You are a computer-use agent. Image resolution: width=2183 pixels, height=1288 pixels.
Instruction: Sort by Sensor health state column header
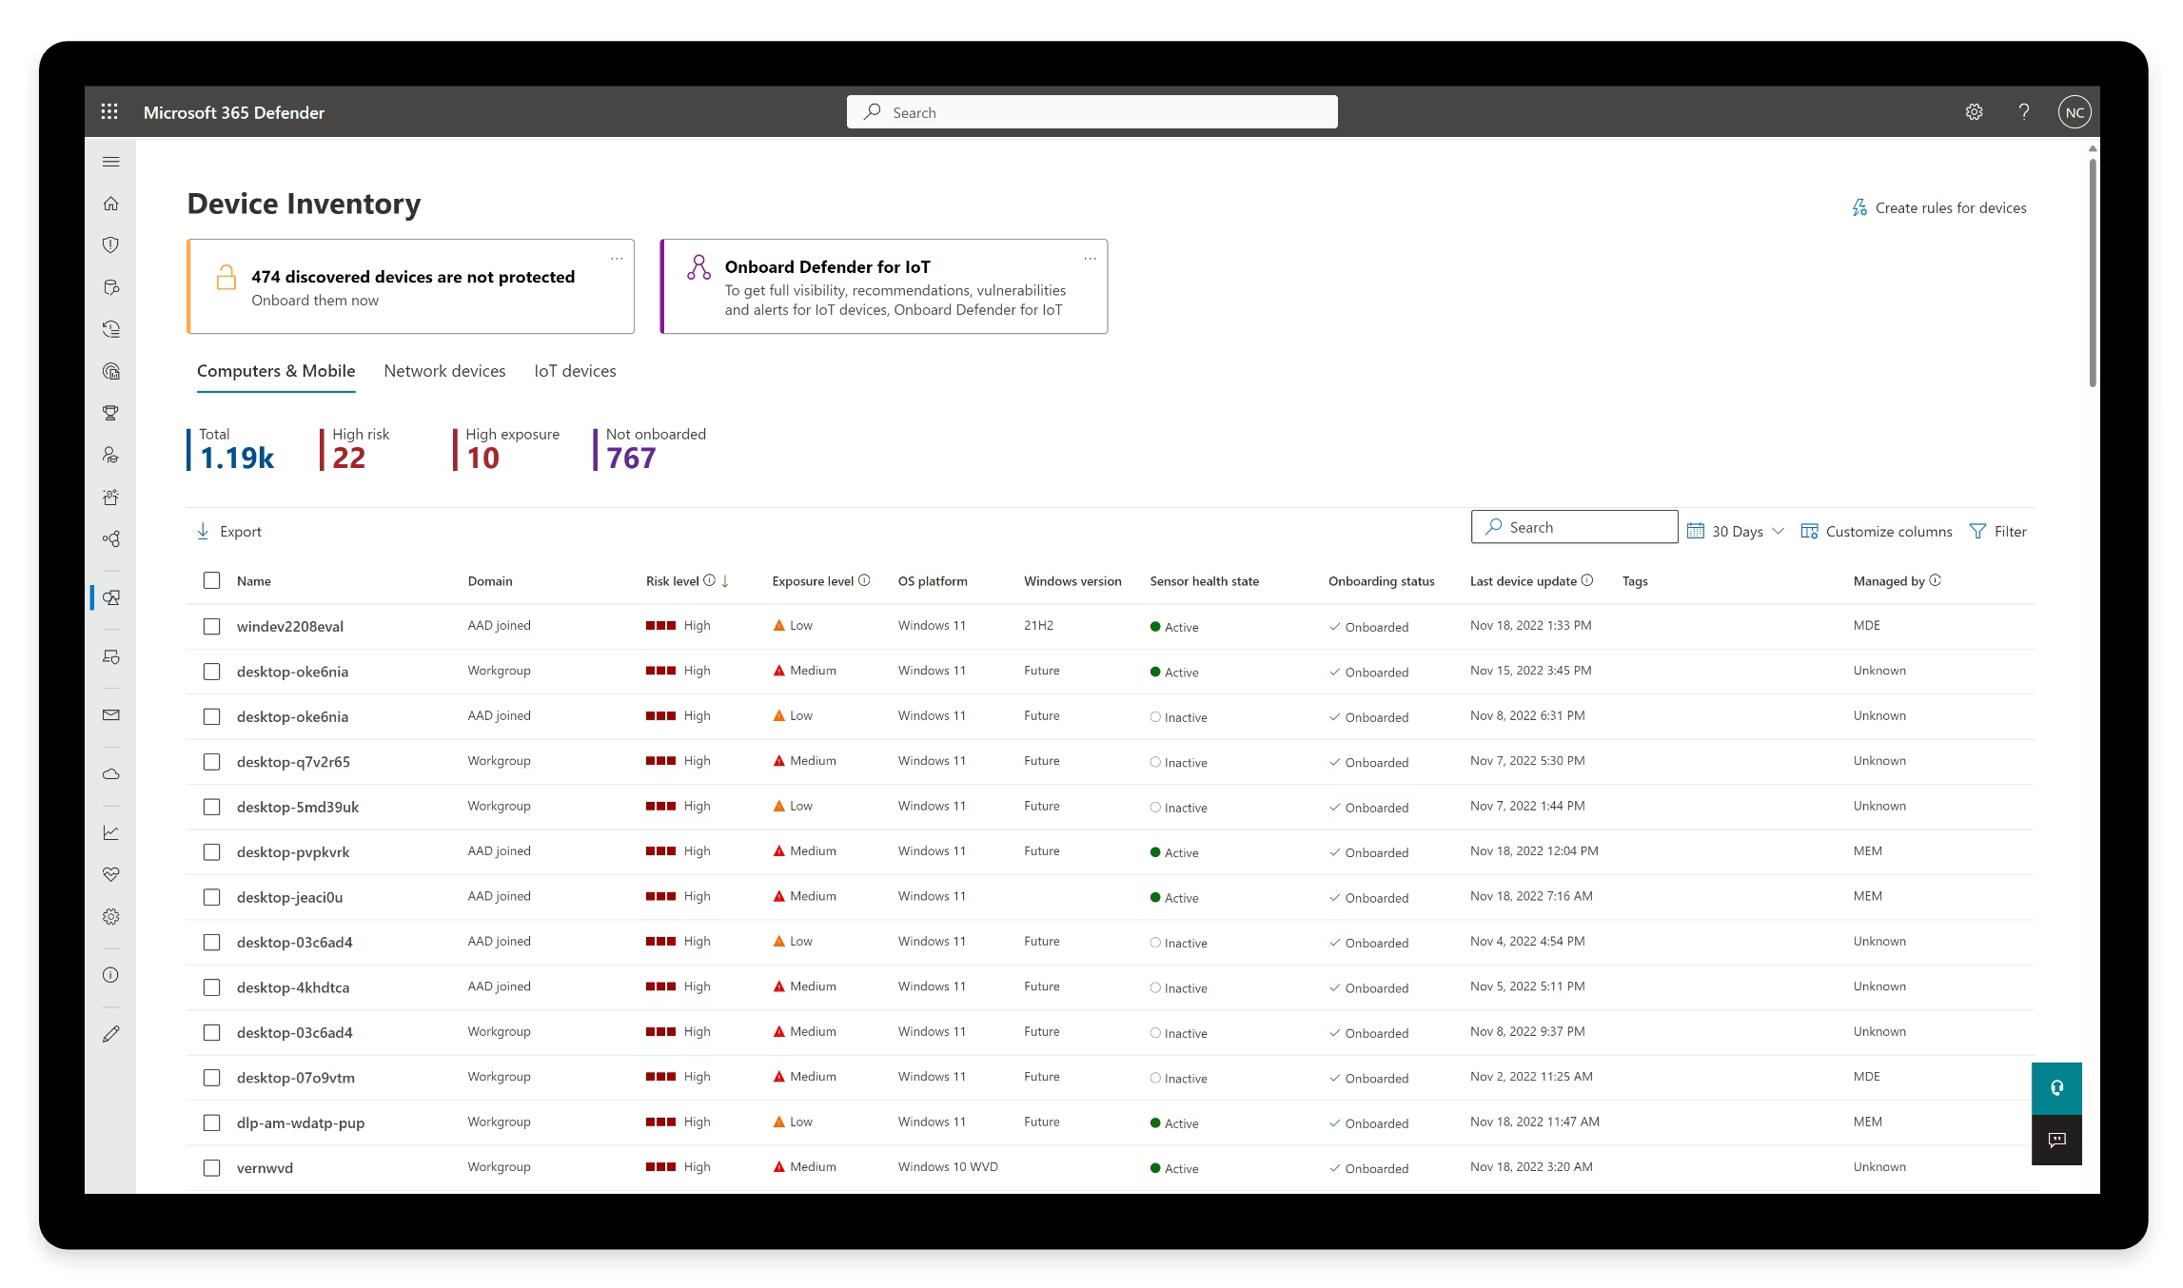click(1204, 580)
